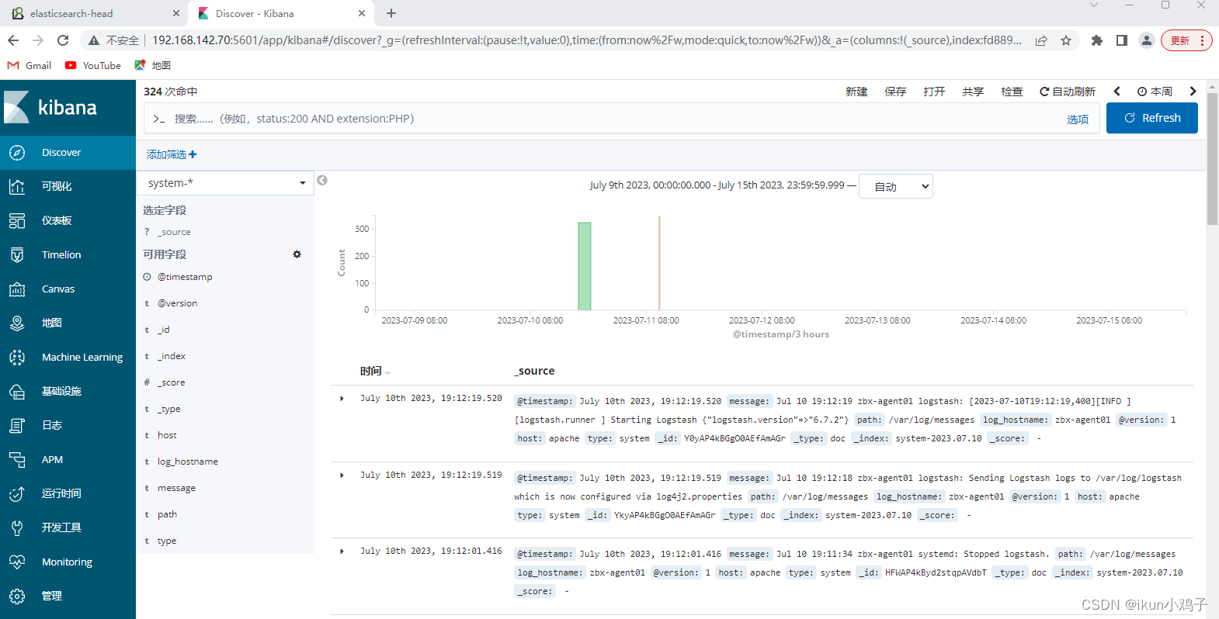Select the _index field

(172, 356)
